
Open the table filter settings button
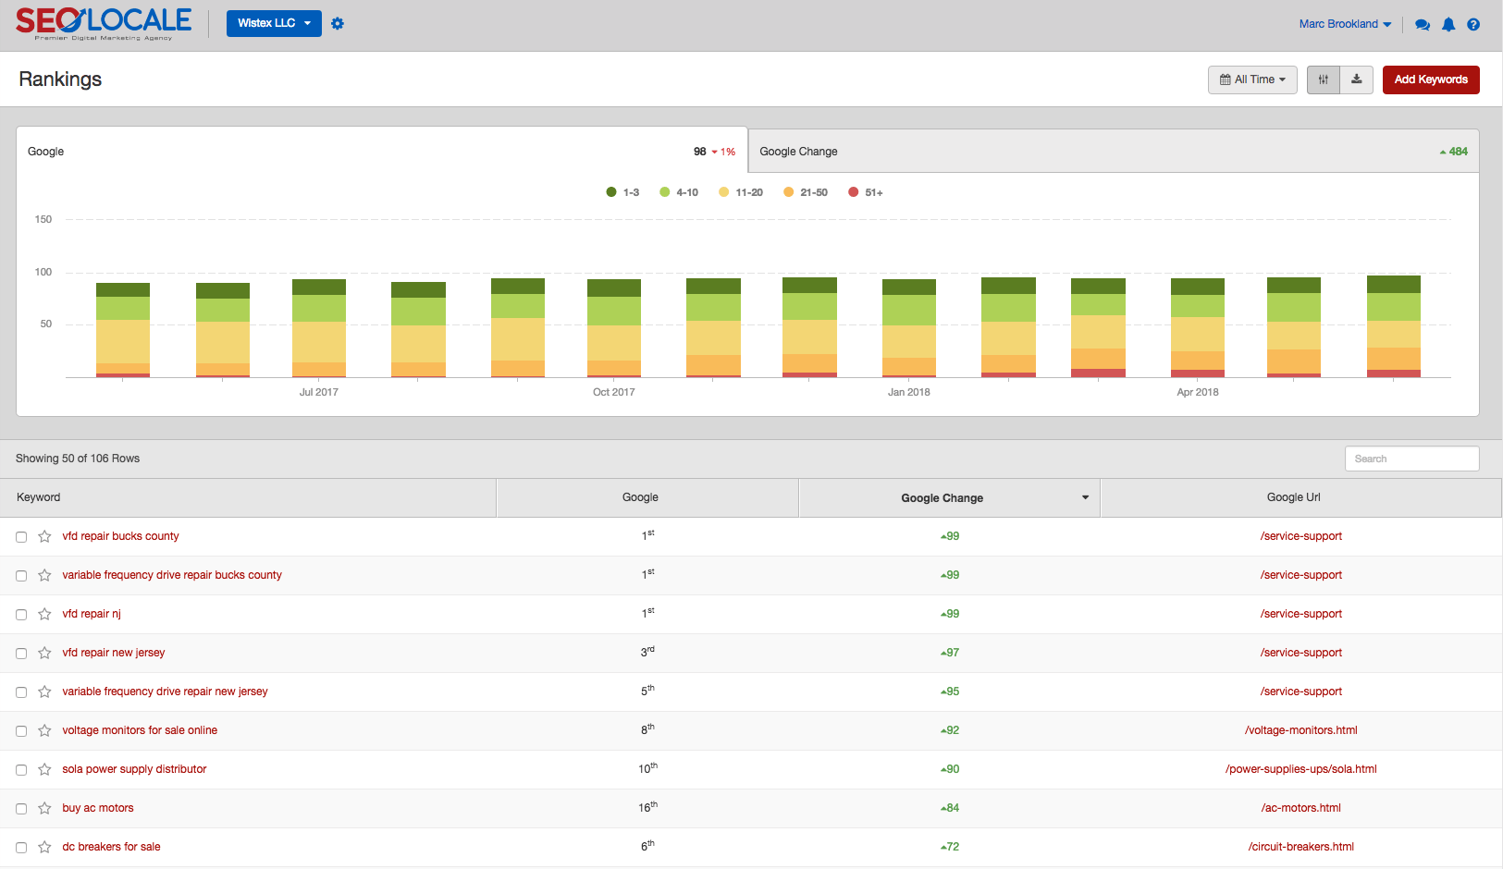(x=1324, y=80)
